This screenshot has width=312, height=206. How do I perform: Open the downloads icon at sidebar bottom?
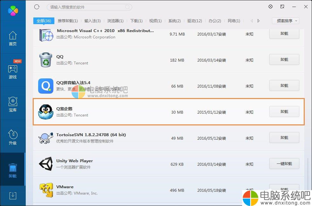pyautogui.click(x=13, y=196)
